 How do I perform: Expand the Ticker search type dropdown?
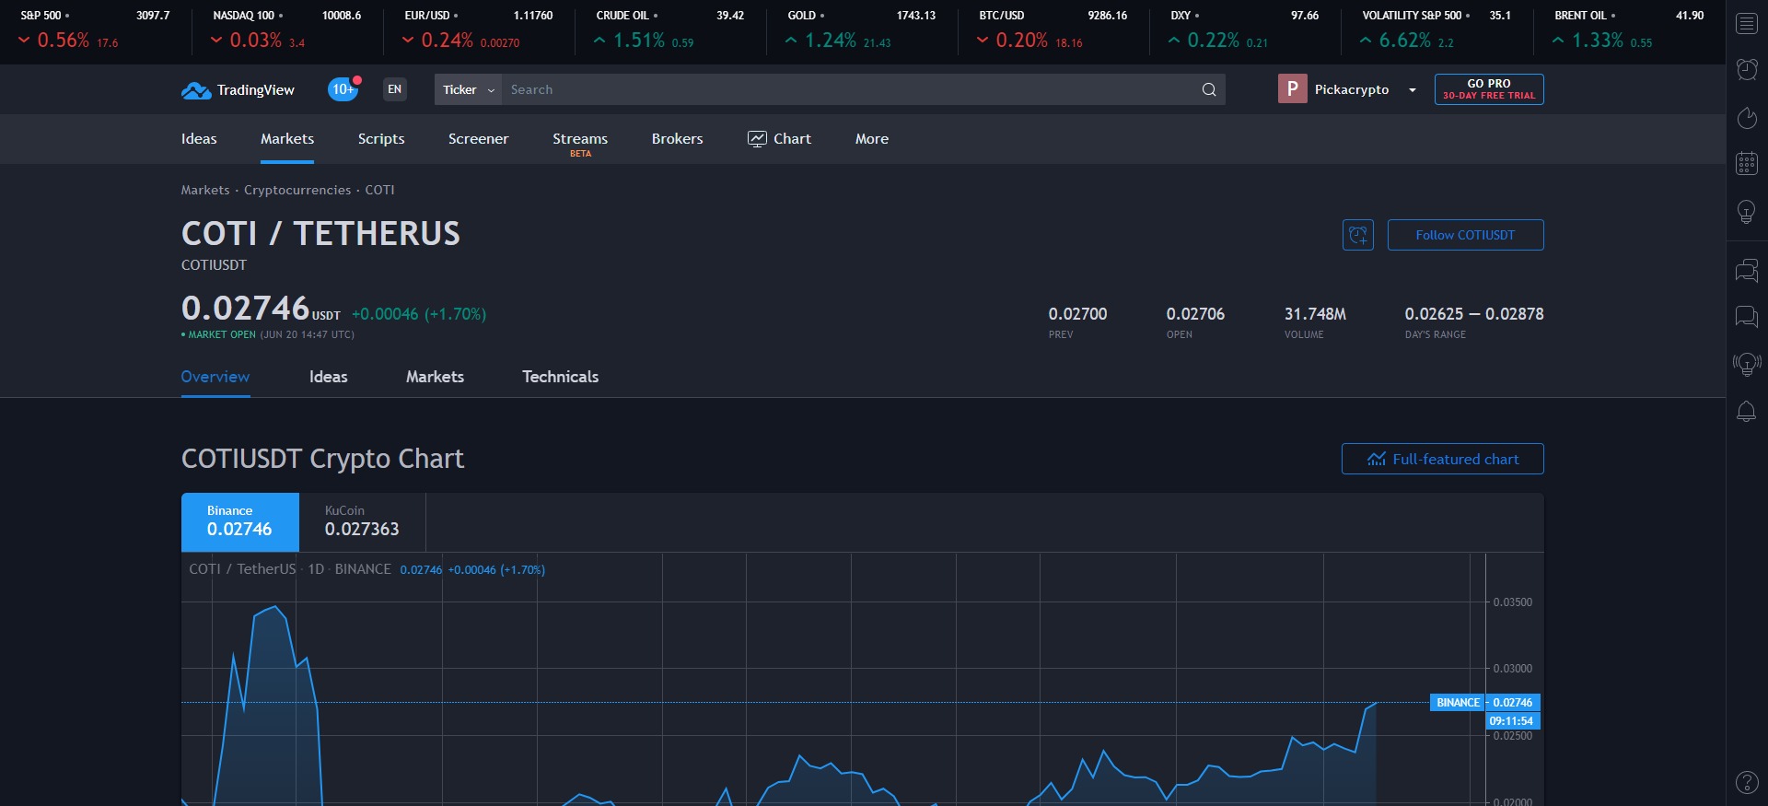(x=468, y=89)
